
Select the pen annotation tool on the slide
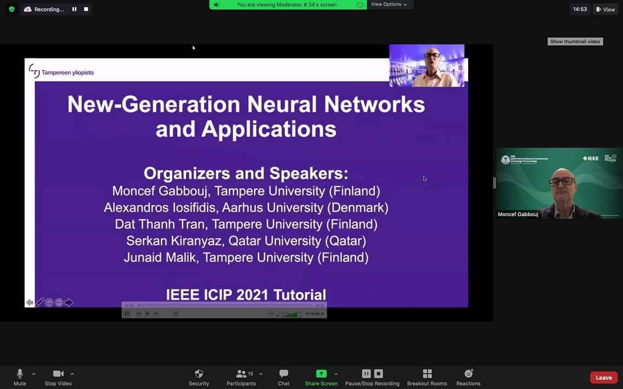[x=39, y=303]
